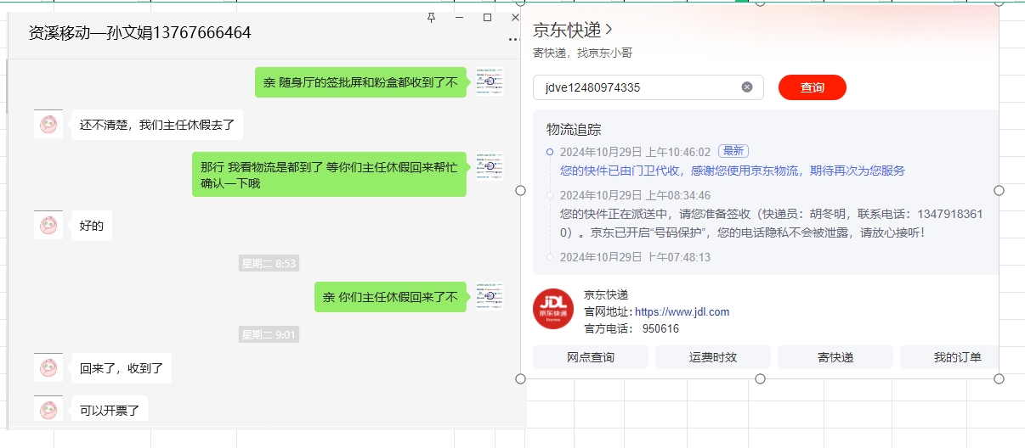Click the 物流追踪 heading
Image resolution: width=1025 pixels, height=448 pixels.
point(574,130)
